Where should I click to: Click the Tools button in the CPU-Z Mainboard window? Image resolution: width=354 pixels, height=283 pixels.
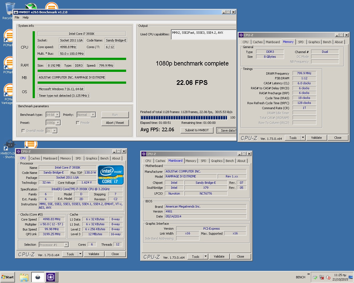196,256
